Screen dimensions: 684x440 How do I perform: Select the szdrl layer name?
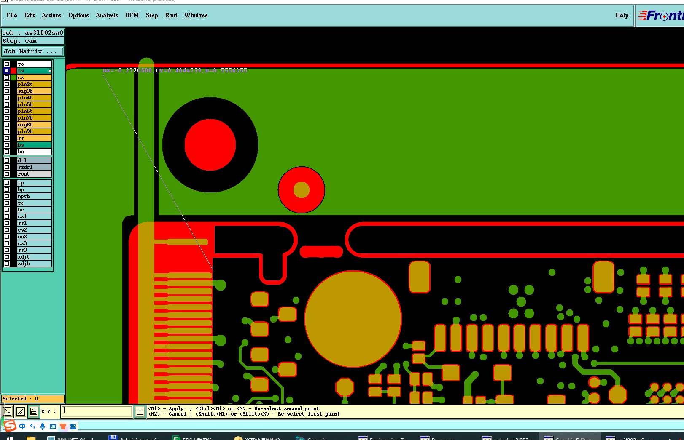click(x=35, y=167)
